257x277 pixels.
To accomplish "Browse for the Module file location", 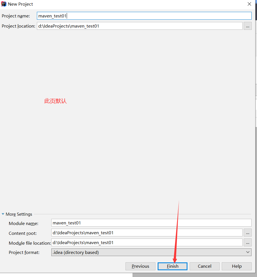I will click(248, 243).
